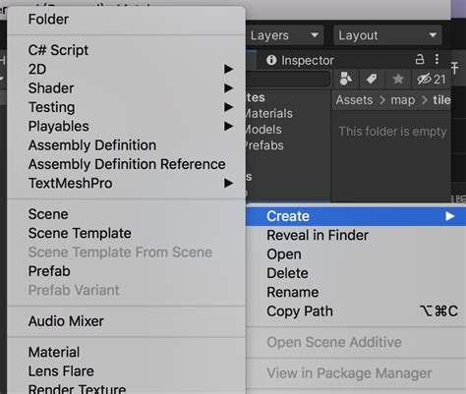Image resolution: width=466 pixels, height=394 pixels.
Task: Choose Assembly Definition menu item
Action: 126,145
